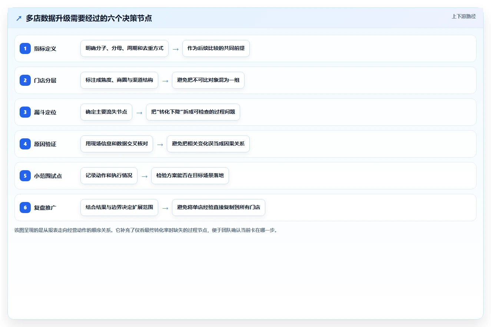This screenshot has width=491, height=327.
Task: Click the number 2 step badge
Action: click(25, 80)
